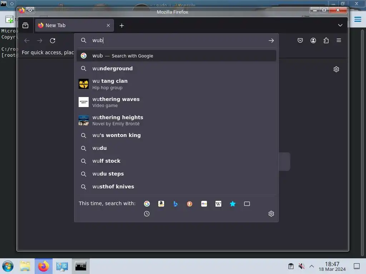
Task: Open the Save to Pocket button
Action: click(x=300, y=40)
